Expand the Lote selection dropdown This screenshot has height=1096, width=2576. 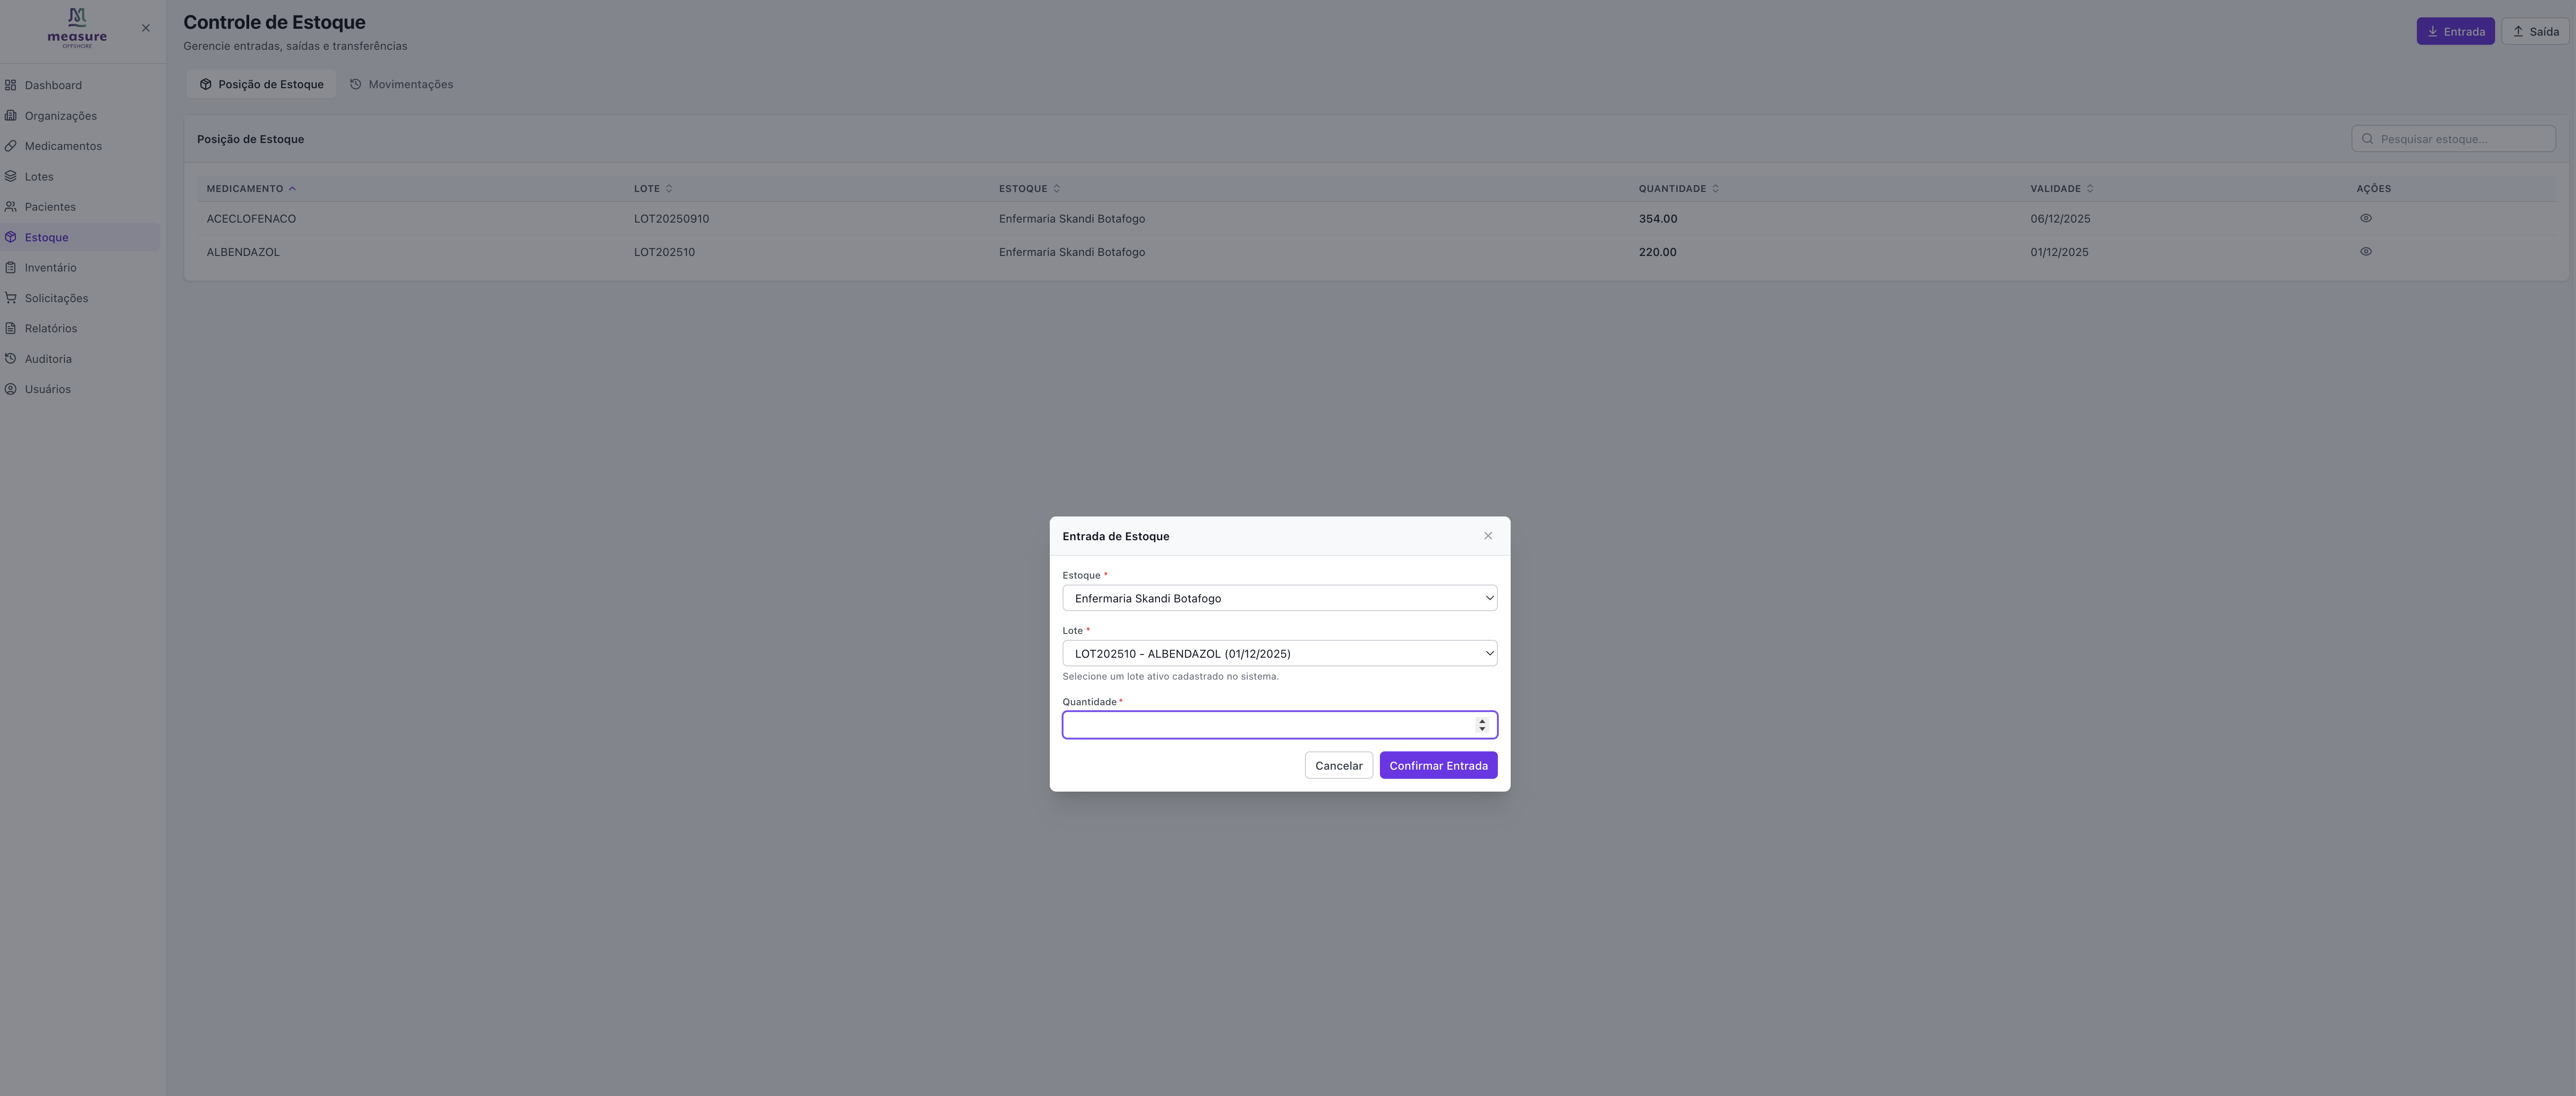click(x=1279, y=654)
